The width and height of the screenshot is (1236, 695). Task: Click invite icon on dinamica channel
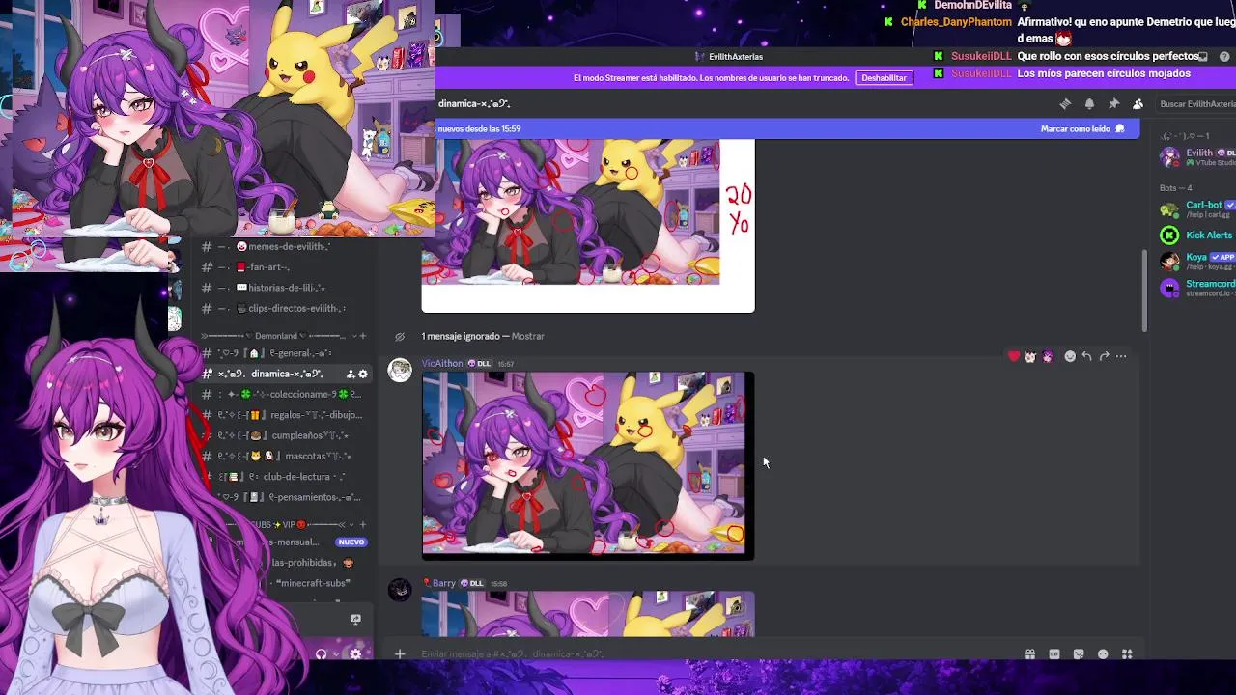350,375
